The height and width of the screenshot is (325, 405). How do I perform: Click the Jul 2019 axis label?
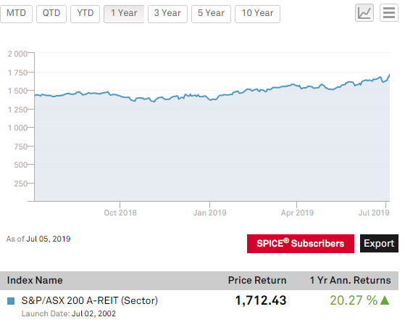(374, 213)
